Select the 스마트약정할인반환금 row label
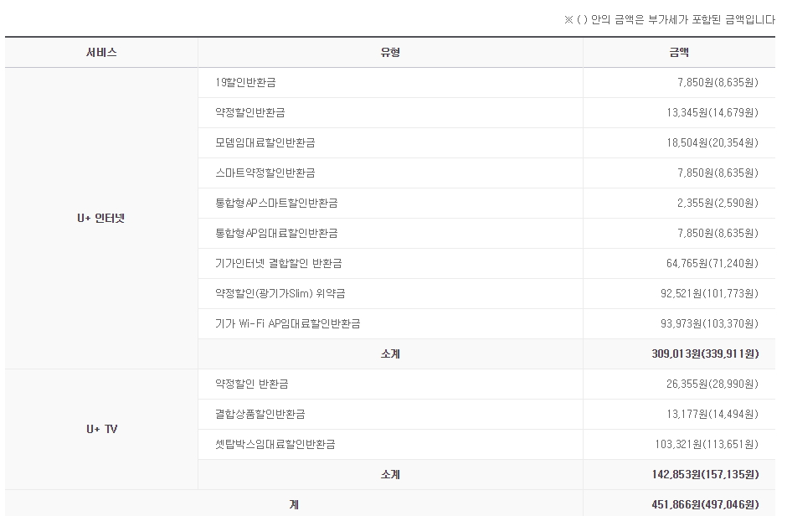 [x=265, y=173]
